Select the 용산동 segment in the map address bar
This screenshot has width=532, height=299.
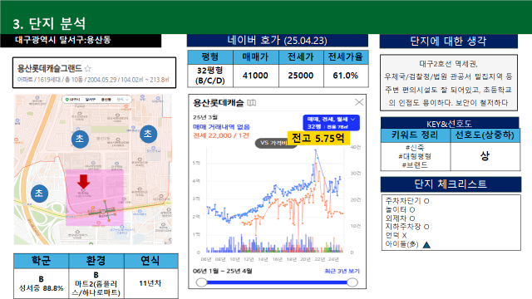106,100
